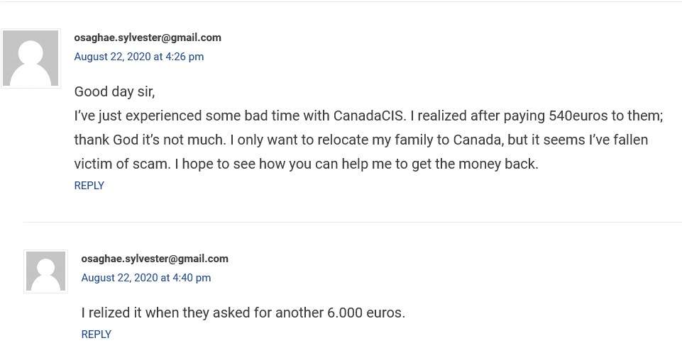Screen dimensions: 682x343
Task: Click the words 'victim of scam'
Action: (x=121, y=164)
